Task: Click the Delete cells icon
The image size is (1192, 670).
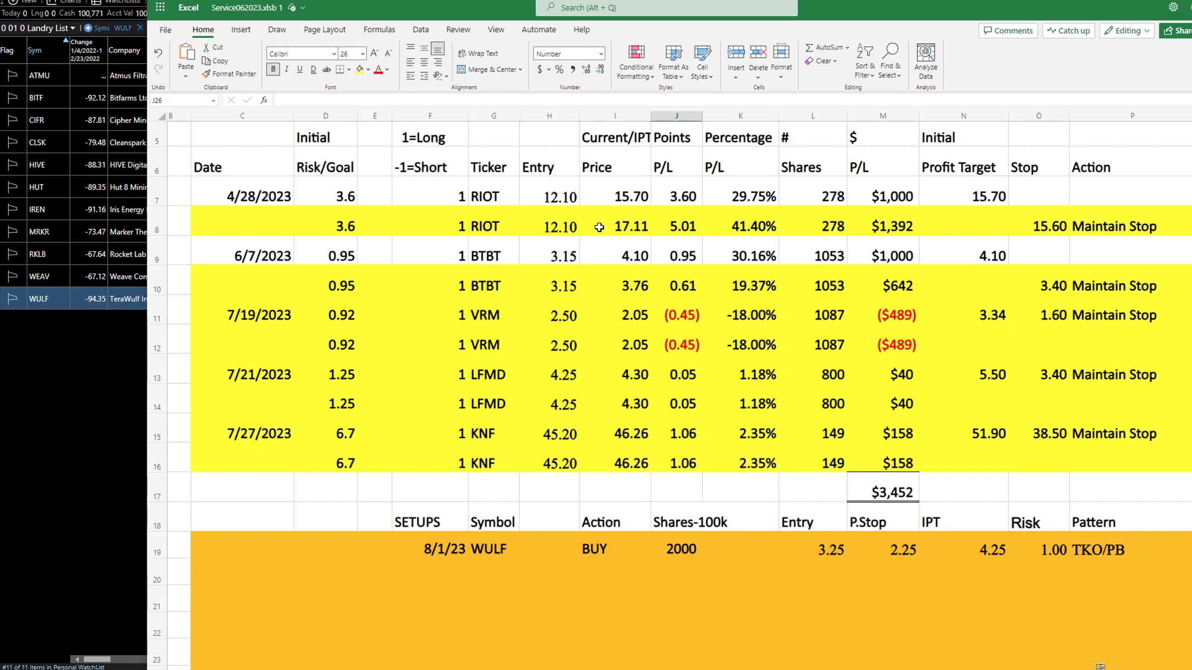Action: [758, 52]
